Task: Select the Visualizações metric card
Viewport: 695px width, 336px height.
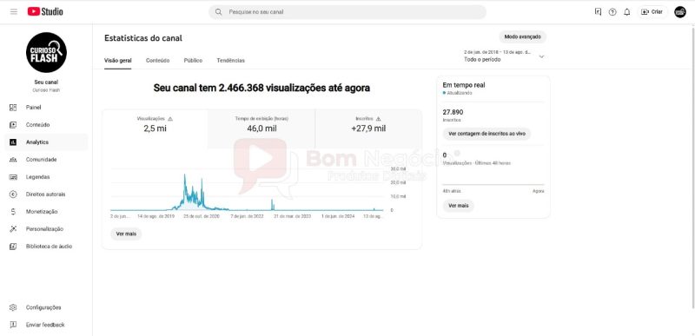Action: (155, 128)
